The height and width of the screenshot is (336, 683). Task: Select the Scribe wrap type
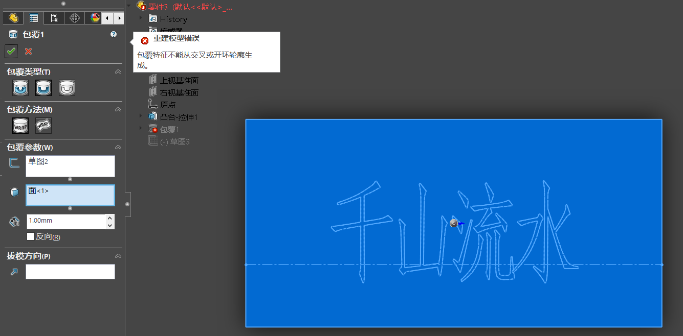click(x=67, y=88)
